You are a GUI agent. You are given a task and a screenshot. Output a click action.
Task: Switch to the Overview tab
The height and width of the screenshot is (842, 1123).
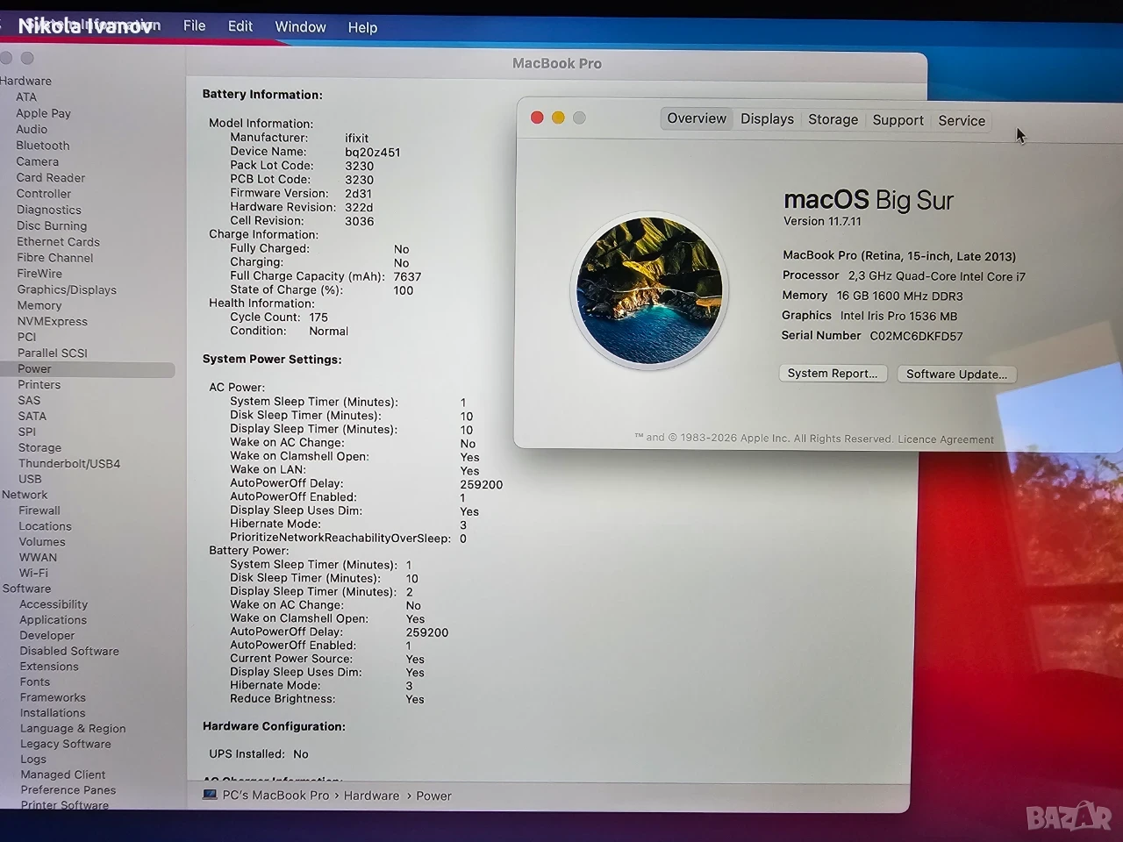point(697,118)
